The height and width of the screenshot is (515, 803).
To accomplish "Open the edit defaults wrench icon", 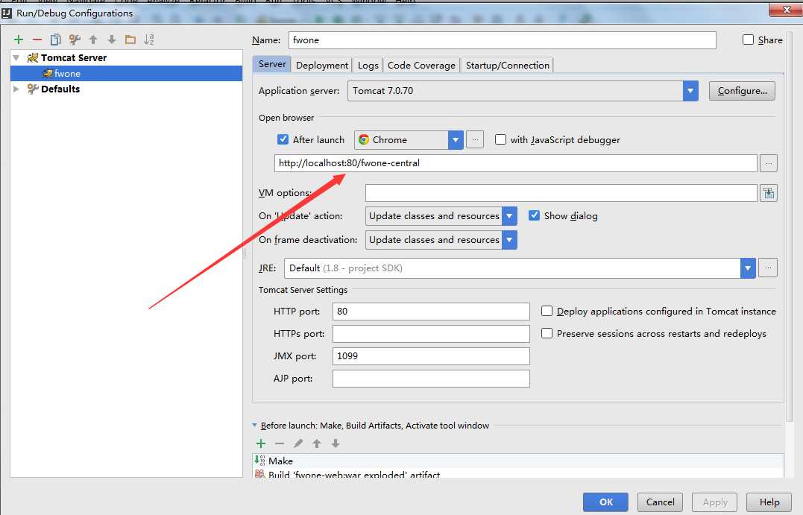I will tap(75, 40).
